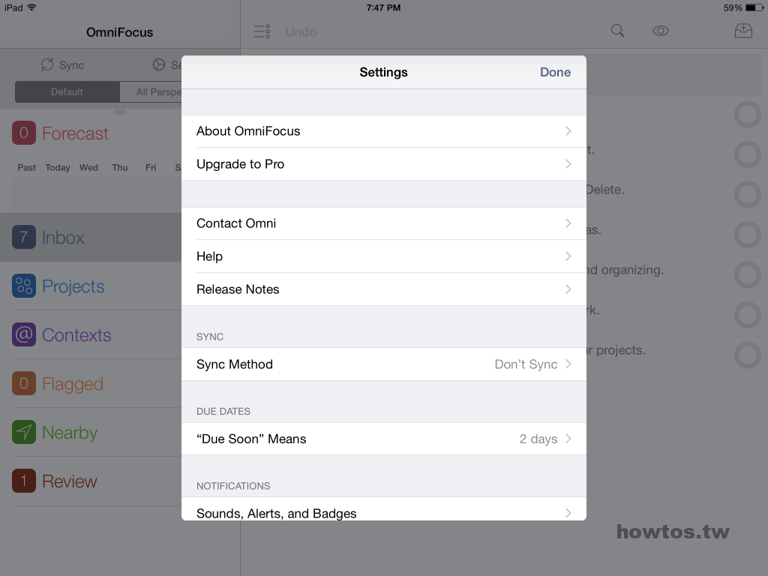Expand chevron beside Don't Sync
The height and width of the screenshot is (576, 768).
[x=568, y=364]
